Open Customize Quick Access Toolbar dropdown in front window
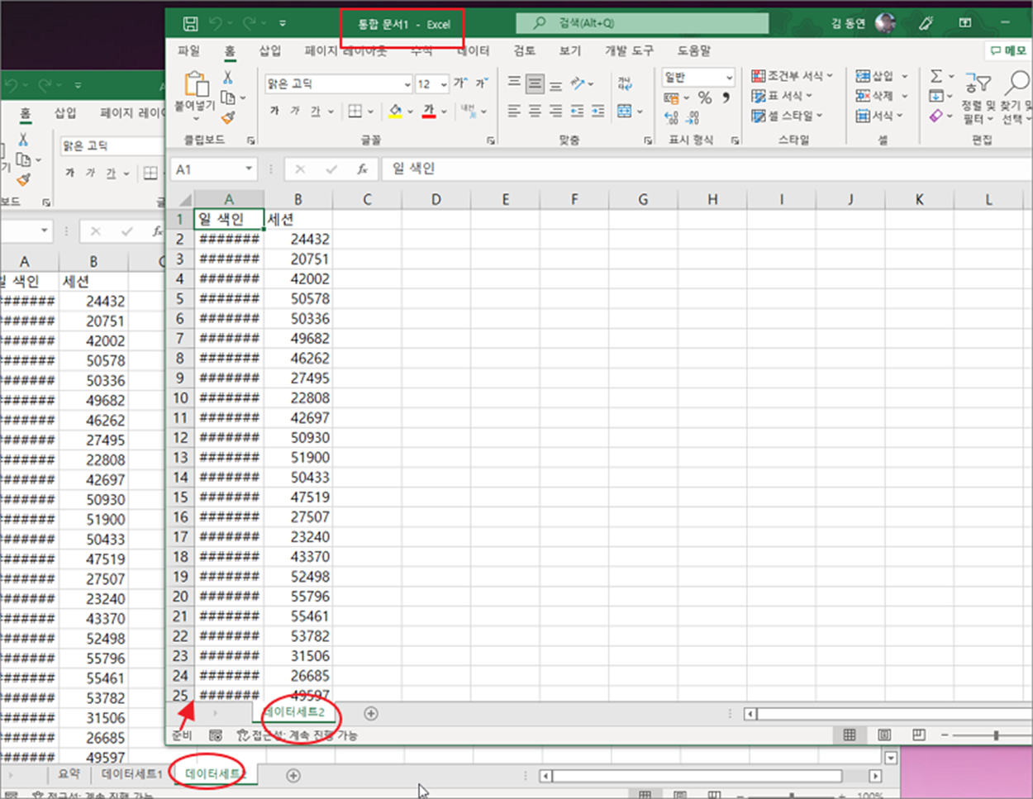 [x=283, y=23]
